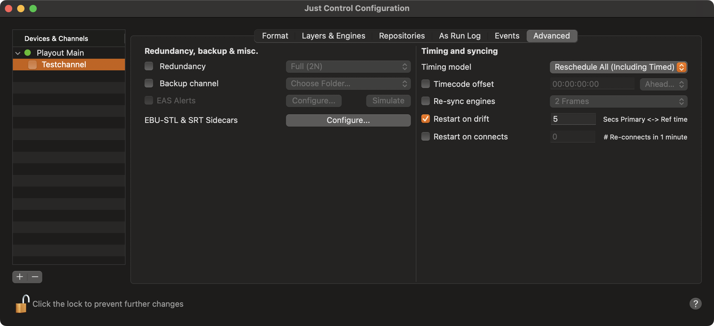Screen dimensions: 714x326
Task: Close the window with the red button
Action: point(9,8)
